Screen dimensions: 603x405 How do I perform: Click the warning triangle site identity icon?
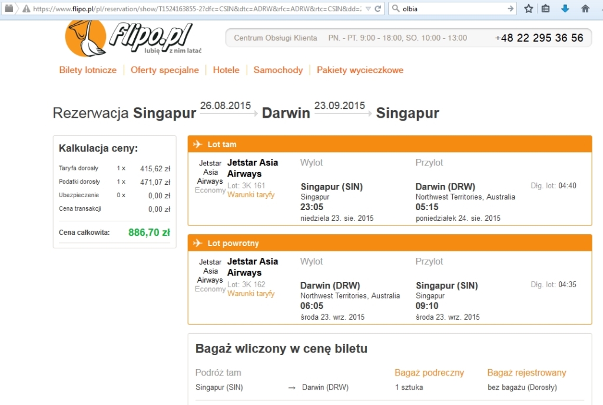(x=26, y=8)
